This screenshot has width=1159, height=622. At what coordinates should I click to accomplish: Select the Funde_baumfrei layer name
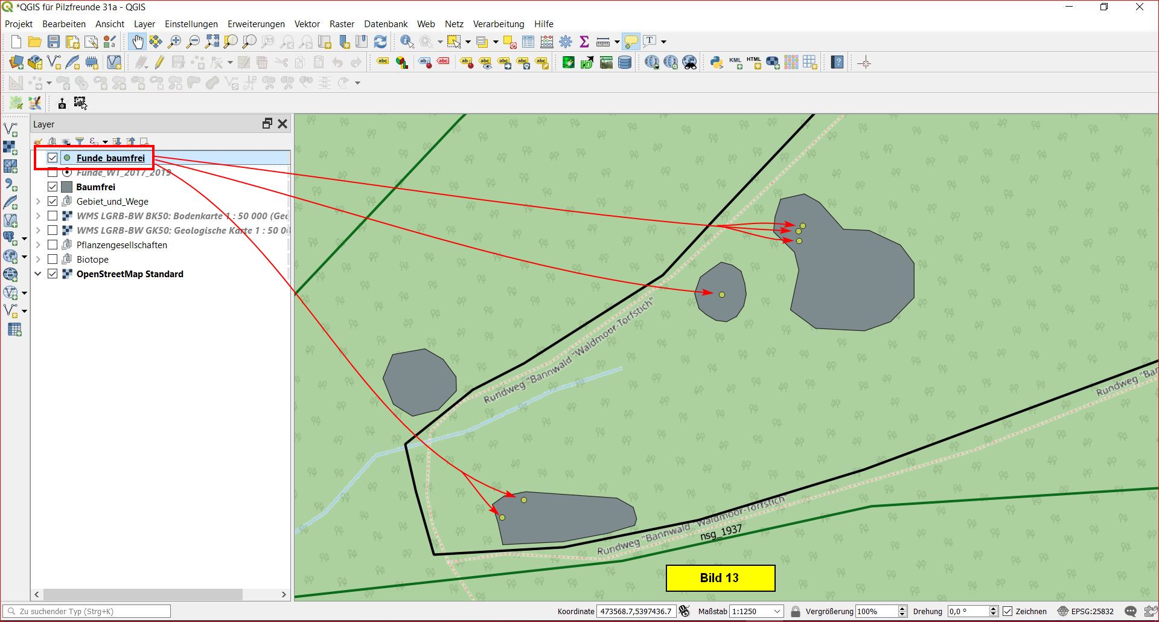point(110,158)
